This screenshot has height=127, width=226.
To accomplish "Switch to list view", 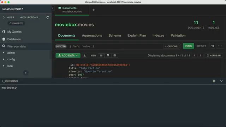I will point(101,55).
